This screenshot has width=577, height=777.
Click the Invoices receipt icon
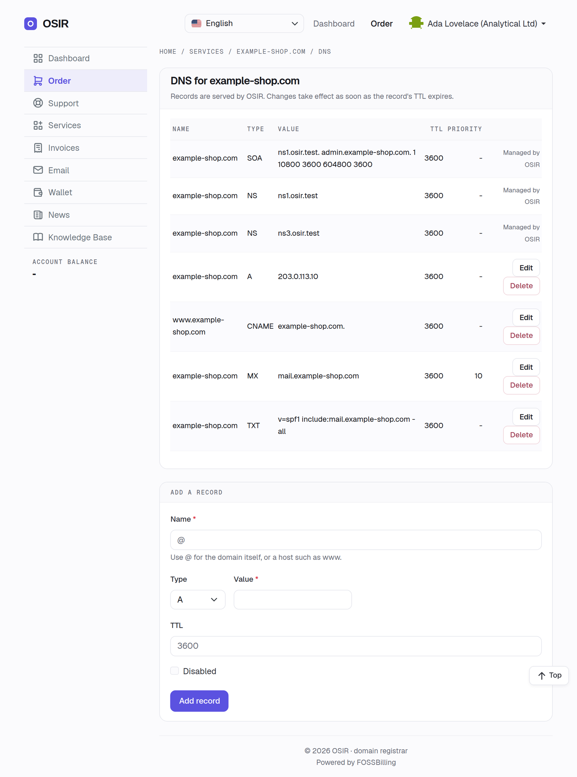[38, 148]
